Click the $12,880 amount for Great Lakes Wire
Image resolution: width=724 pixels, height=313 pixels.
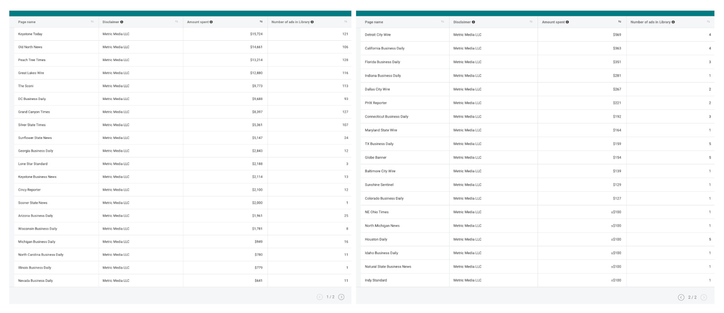pos(256,73)
